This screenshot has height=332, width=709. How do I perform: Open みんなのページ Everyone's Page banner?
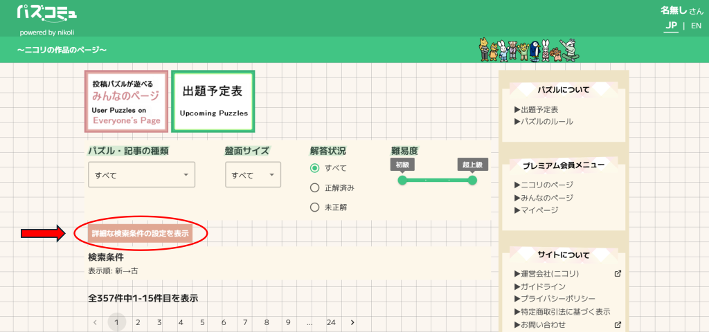click(127, 101)
